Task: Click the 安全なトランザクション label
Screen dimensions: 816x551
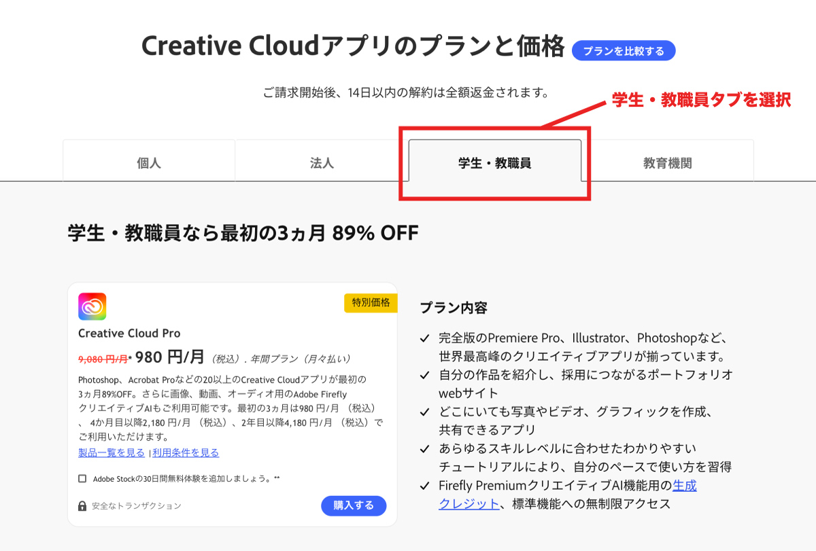Action: click(x=137, y=506)
